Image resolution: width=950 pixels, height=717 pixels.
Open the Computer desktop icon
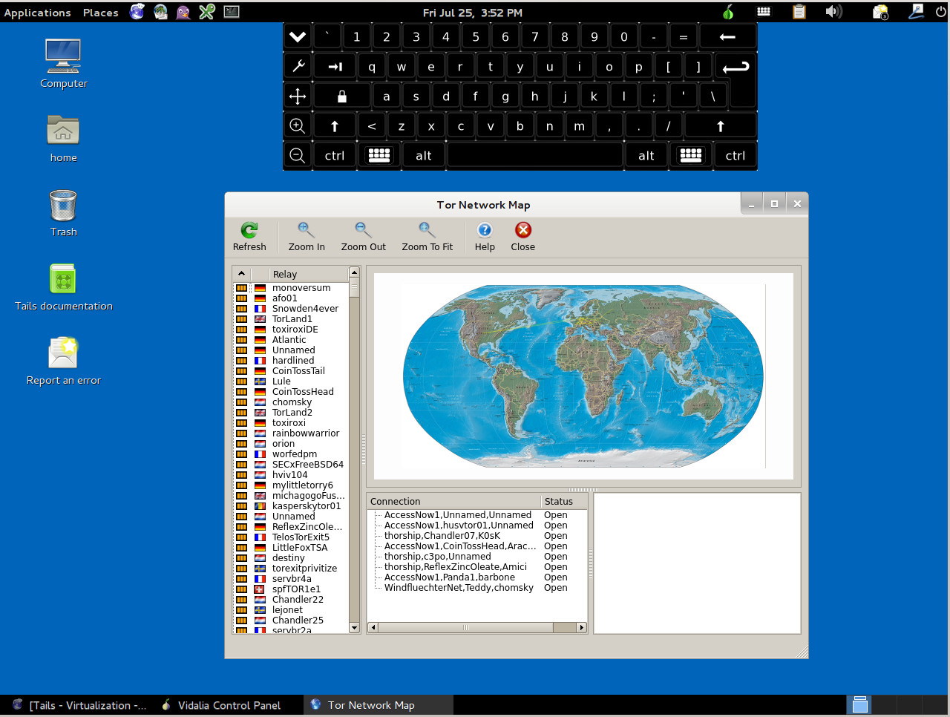(63, 63)
